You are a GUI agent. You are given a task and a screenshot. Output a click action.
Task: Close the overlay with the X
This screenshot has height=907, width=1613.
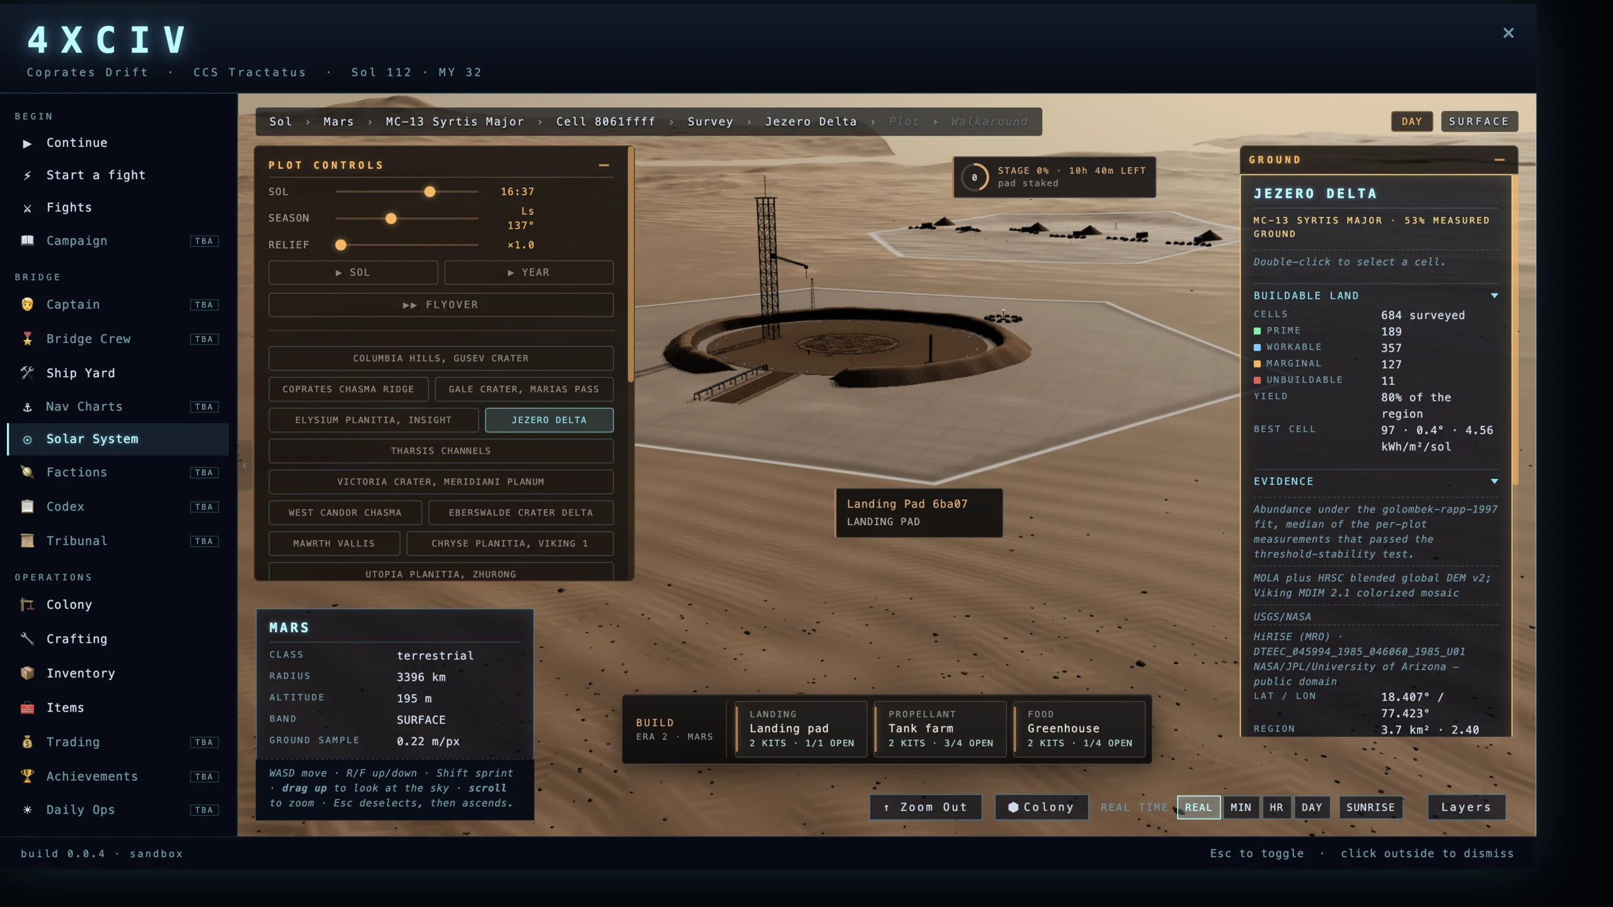tap(1508, 33)
